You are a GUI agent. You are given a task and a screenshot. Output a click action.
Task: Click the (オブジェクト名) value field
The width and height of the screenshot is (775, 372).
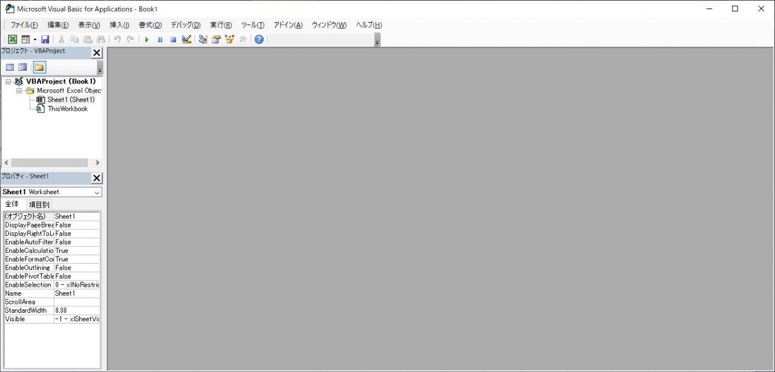[77, 216]
